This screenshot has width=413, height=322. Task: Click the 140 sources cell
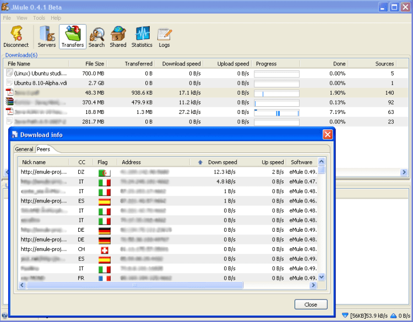[389, 92]
